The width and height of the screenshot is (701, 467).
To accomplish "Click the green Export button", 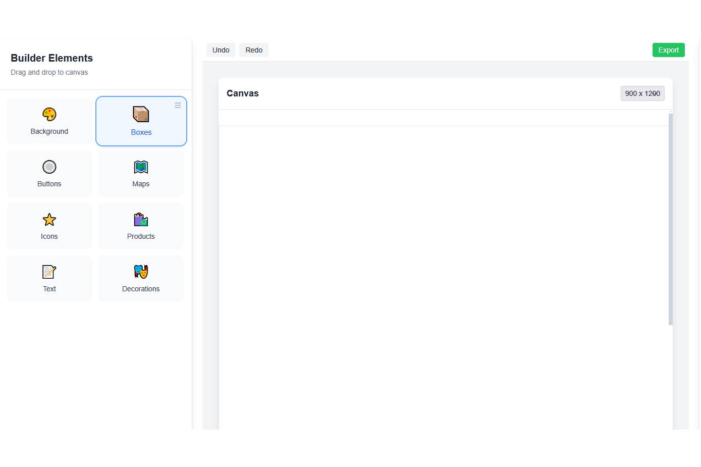I will click(668, 49).
